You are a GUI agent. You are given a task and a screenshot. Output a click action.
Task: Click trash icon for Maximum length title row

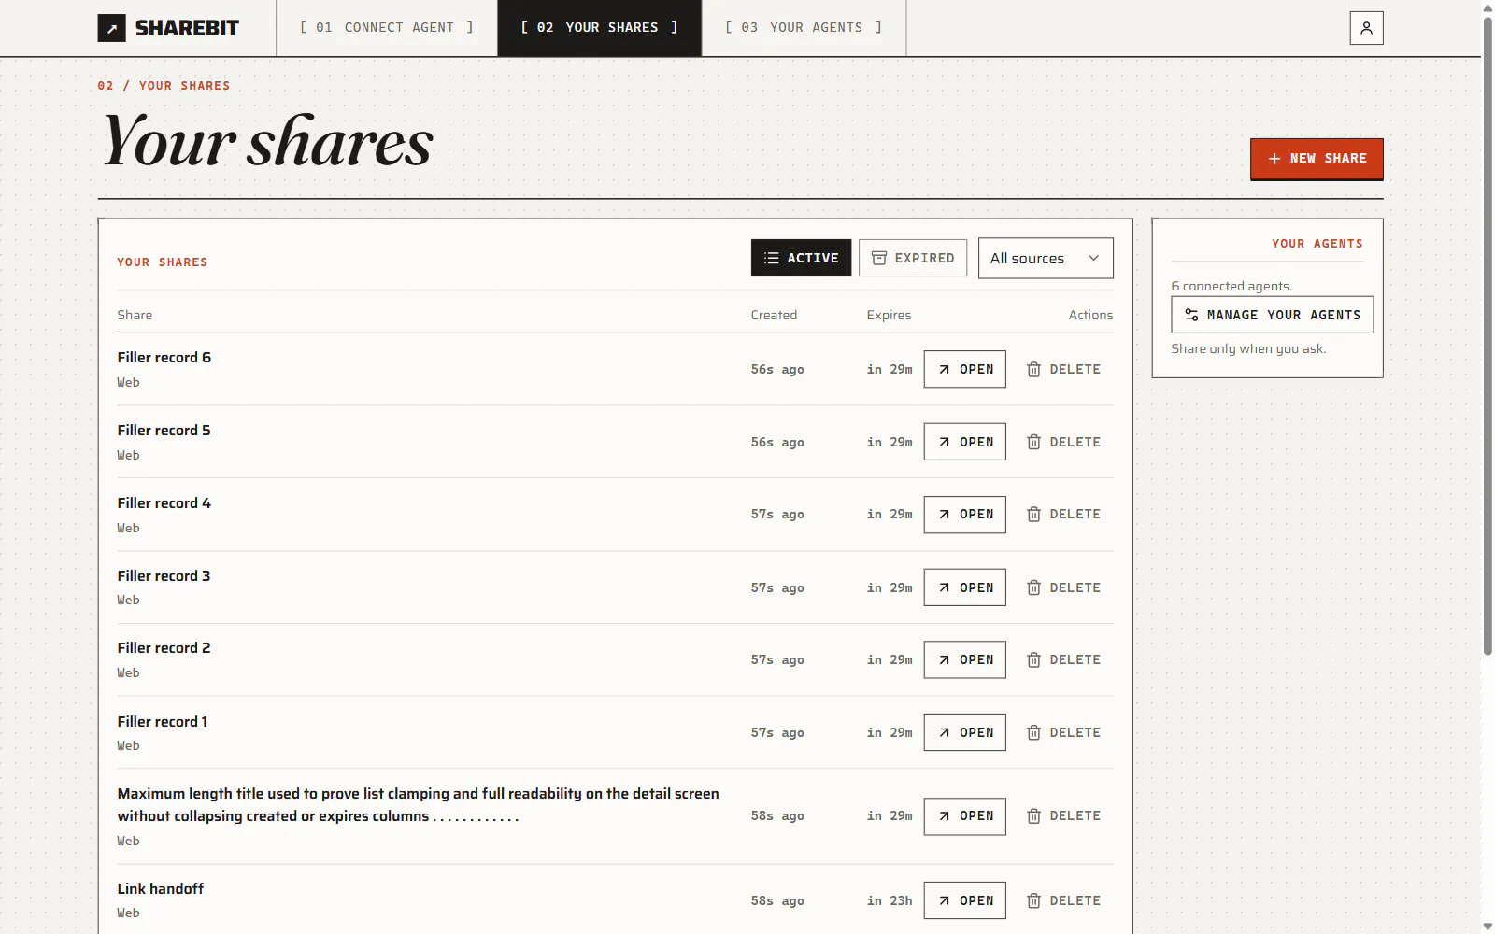click(1033, 816)
